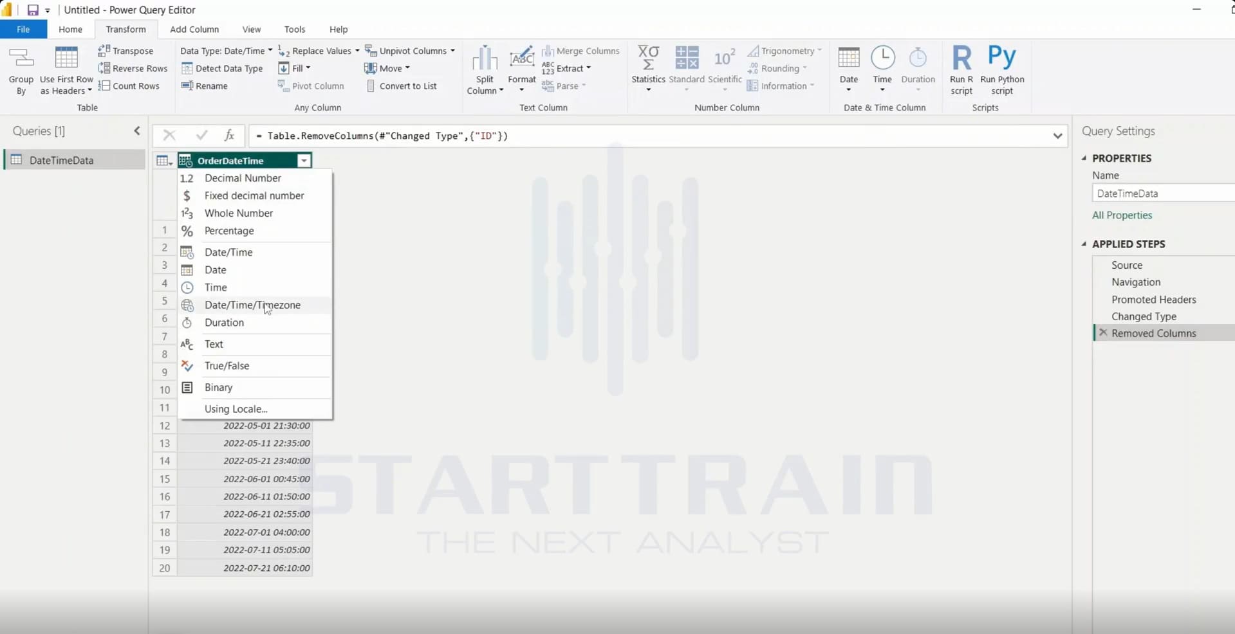The width and height of the screenshot is (1235, 634).
Task: Click the formula bar text
Action: (382, 136)
